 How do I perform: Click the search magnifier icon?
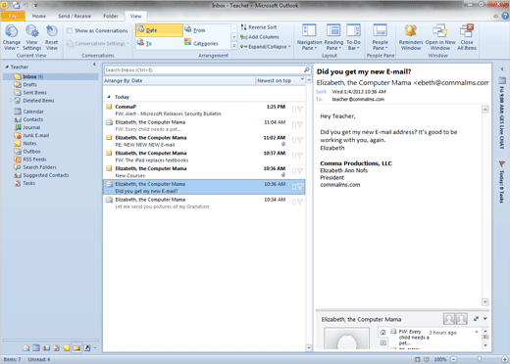[x=307, y=69]
